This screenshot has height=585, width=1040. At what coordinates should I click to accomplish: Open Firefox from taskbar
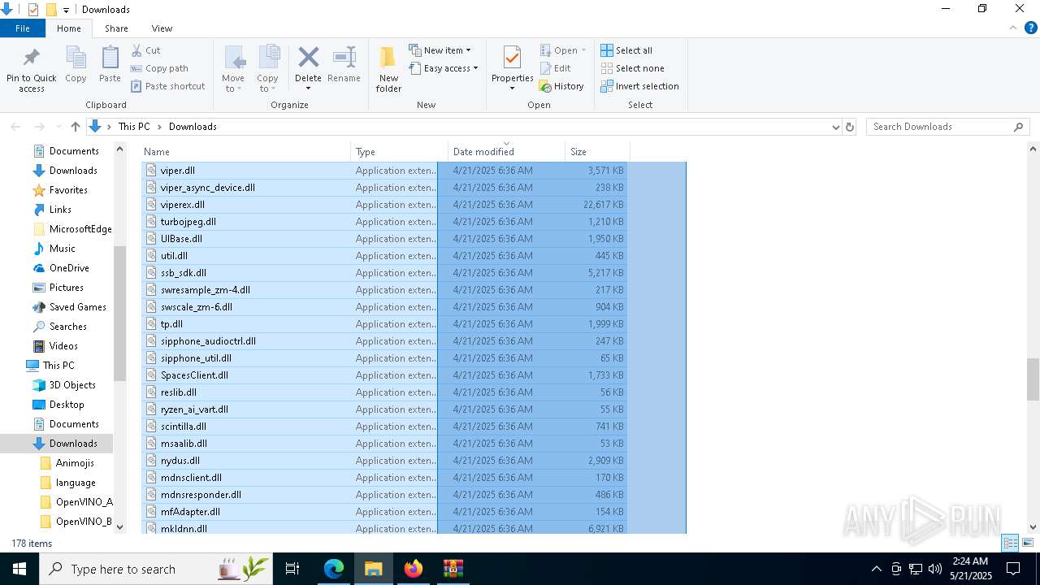click(414, 569)
